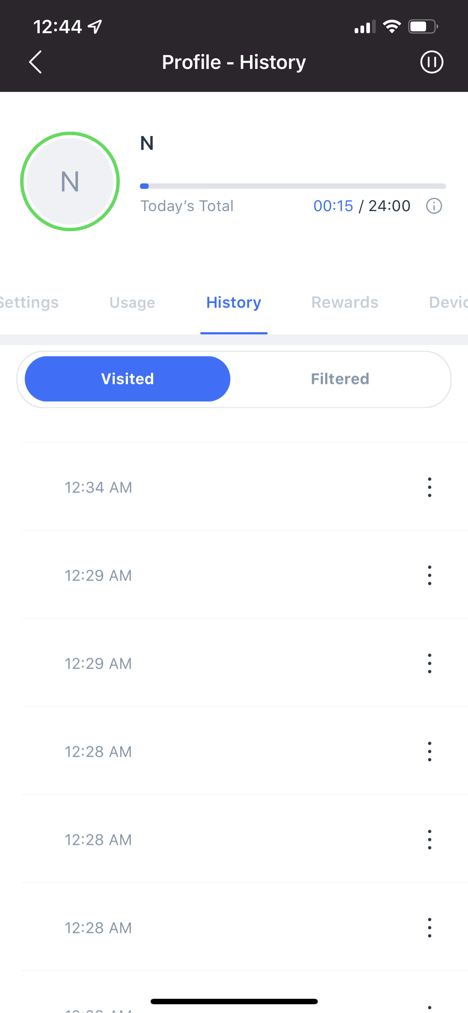This screenshot has height=1013, width=468.
Task: Click Today's Total usage progress bar
Action: (293, 186)
